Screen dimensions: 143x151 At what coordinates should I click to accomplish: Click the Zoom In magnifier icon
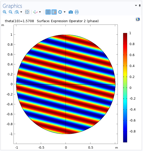click(x=4, y=12)
